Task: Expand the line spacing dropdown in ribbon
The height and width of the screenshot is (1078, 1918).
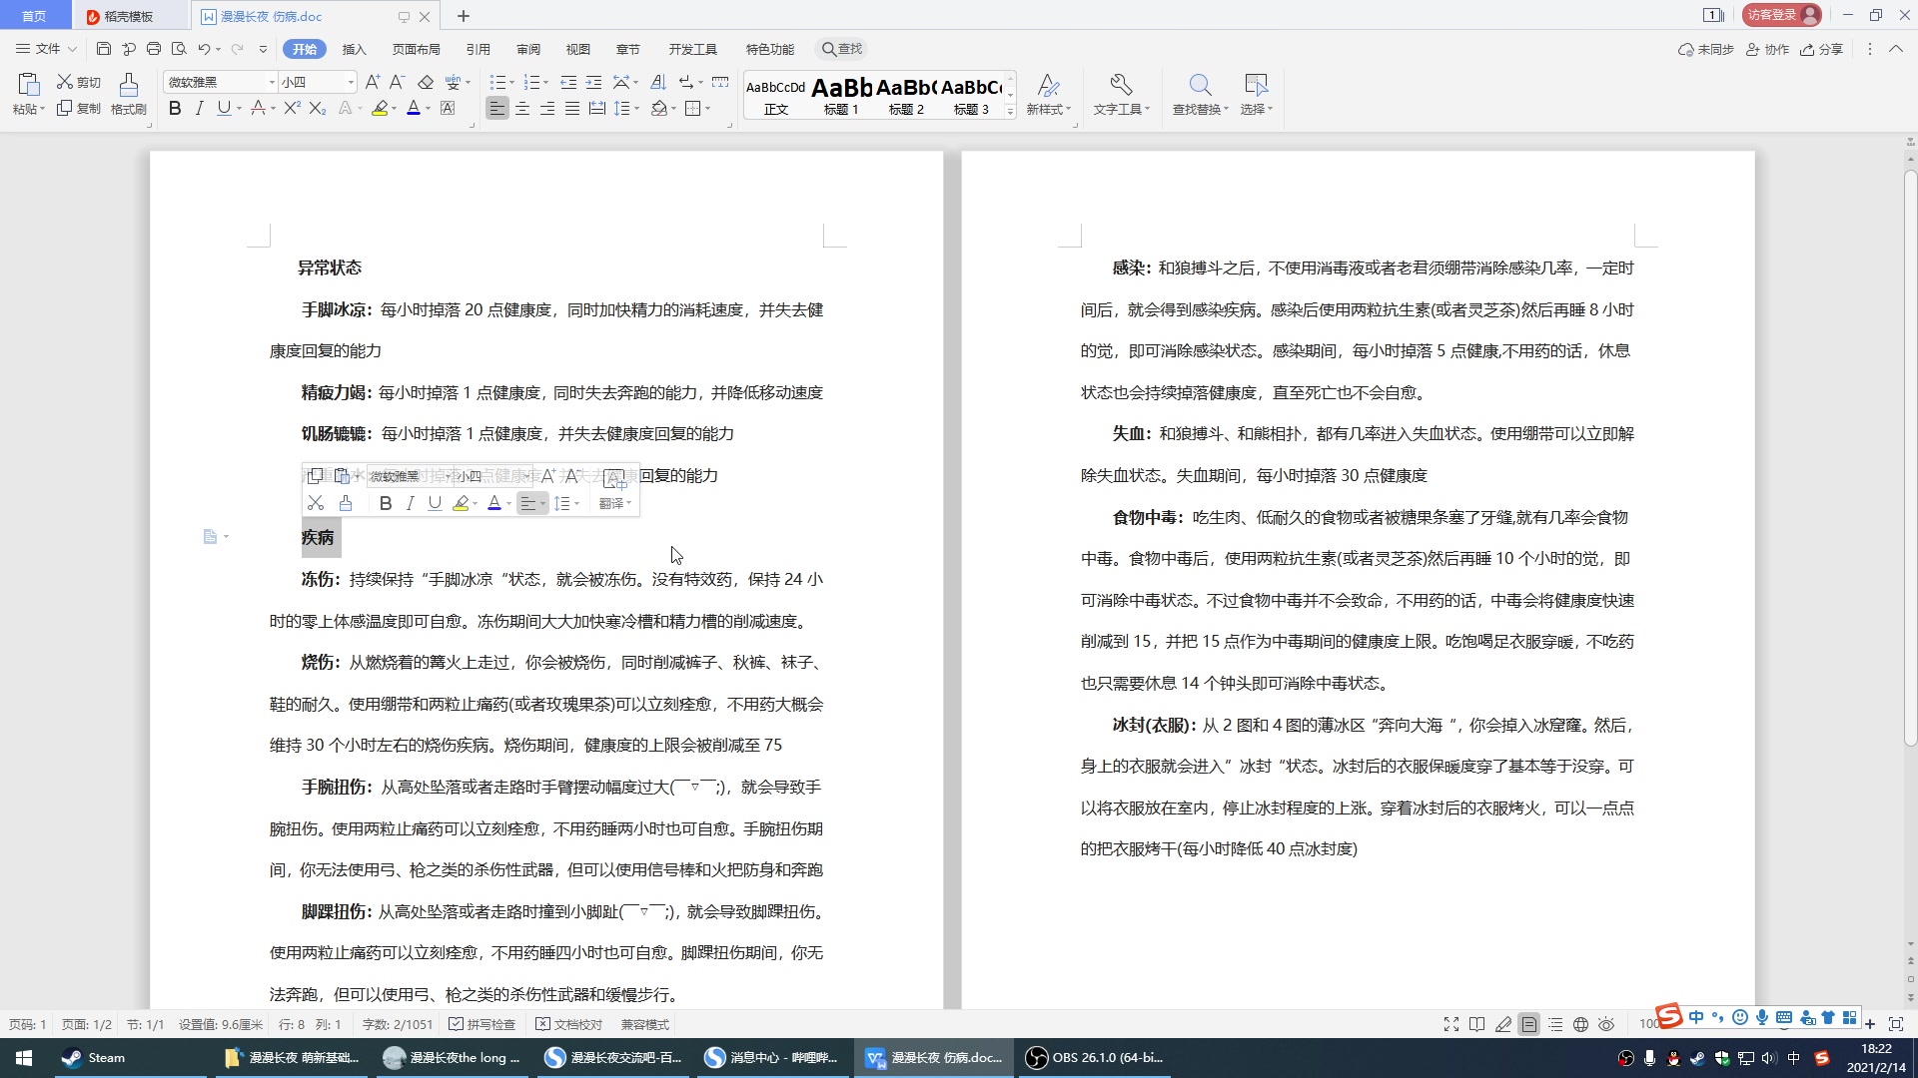Action: click(x=637, y=109)
